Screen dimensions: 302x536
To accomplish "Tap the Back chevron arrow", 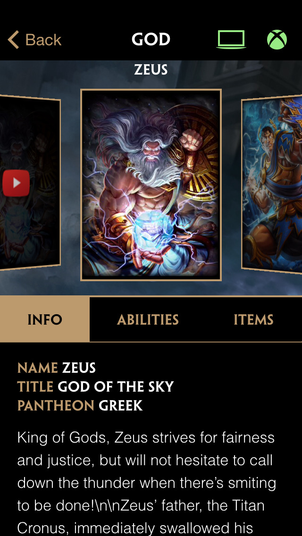I will click(13, 40).
